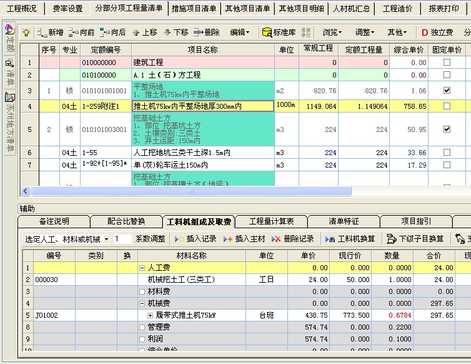Check 固定单价 for 单(双)轮车运土 row
This screenshot has height=364, width=471.
(x=447, y=165)
